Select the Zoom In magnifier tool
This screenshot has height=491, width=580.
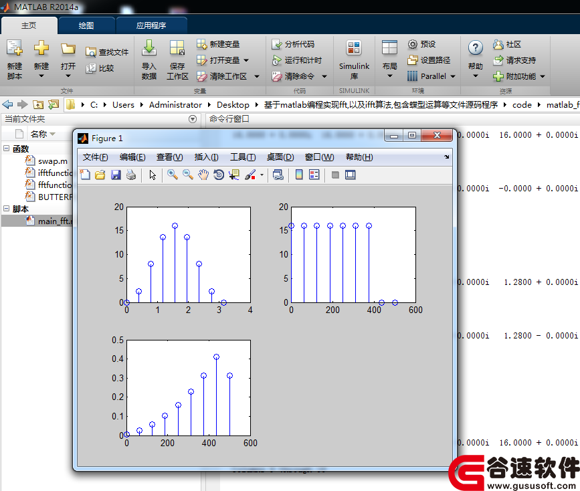[172, 175]
